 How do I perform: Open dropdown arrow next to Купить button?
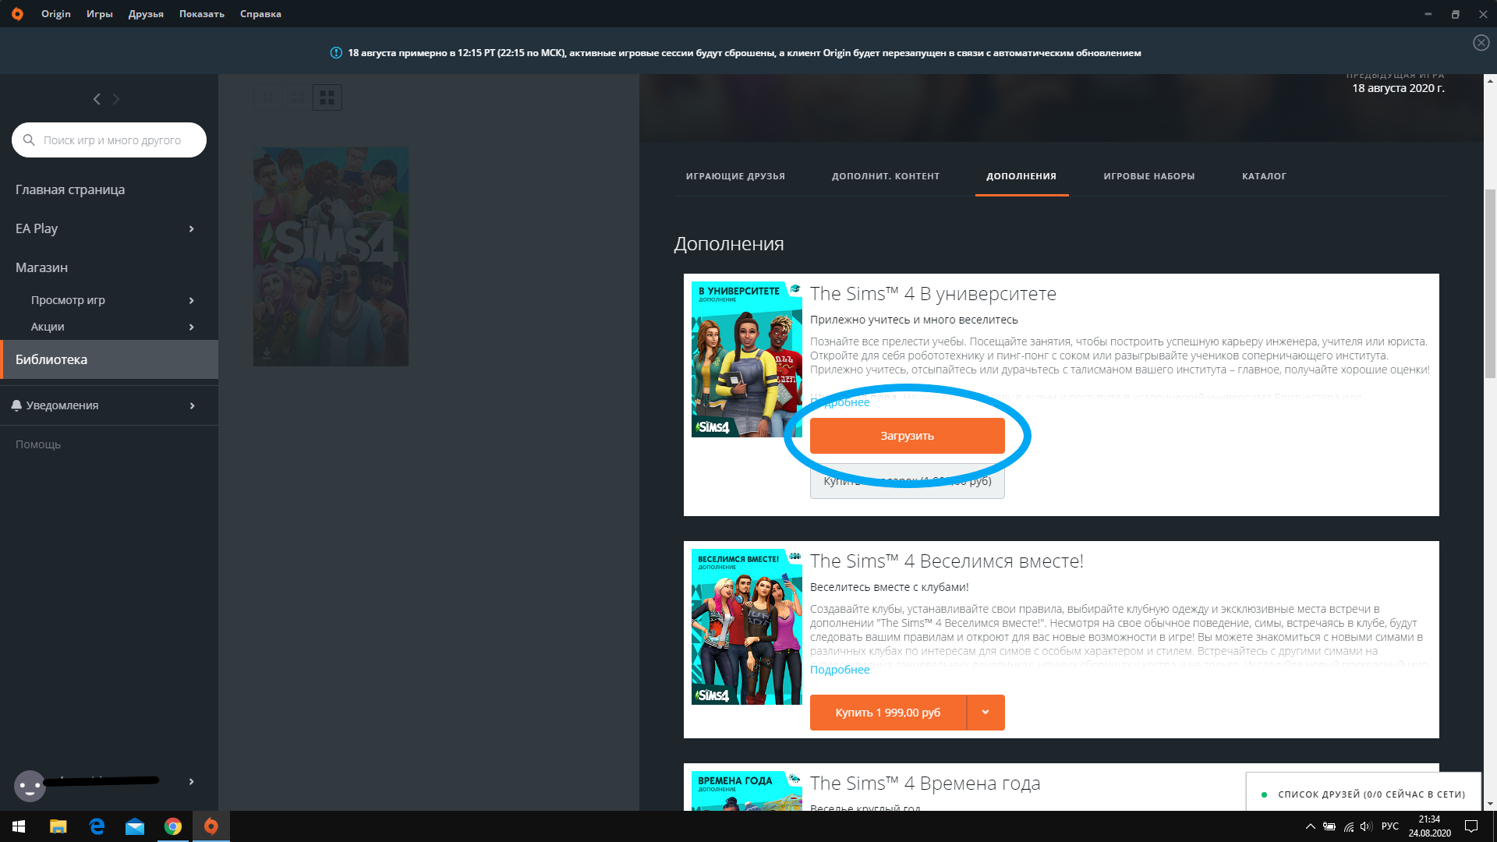pos(986,713)
